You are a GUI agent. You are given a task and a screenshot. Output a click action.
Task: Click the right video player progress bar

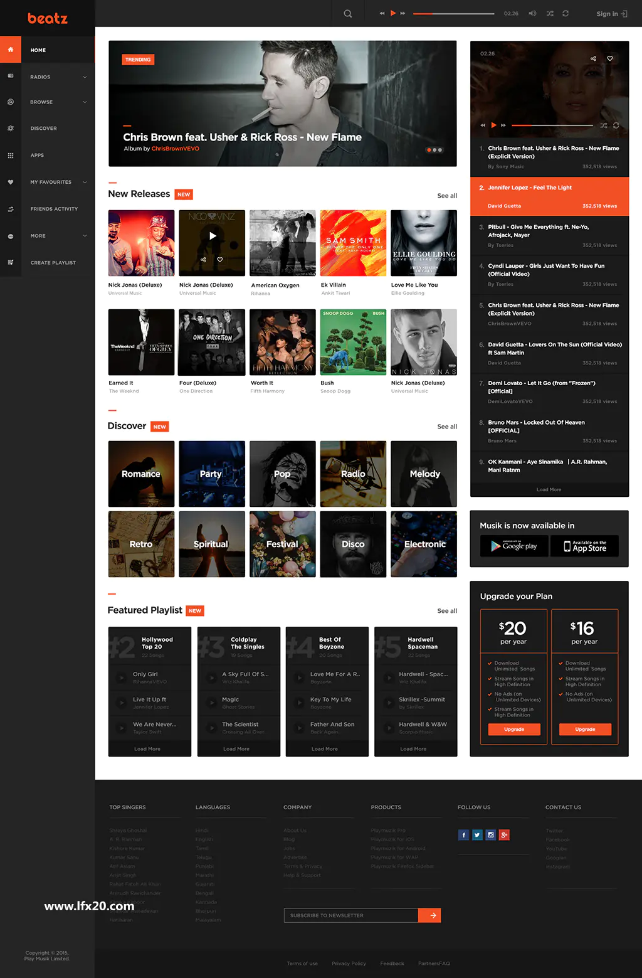552,125
